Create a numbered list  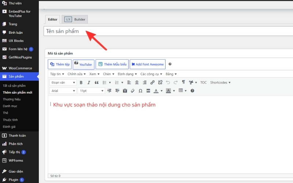[x=117, y=83]
